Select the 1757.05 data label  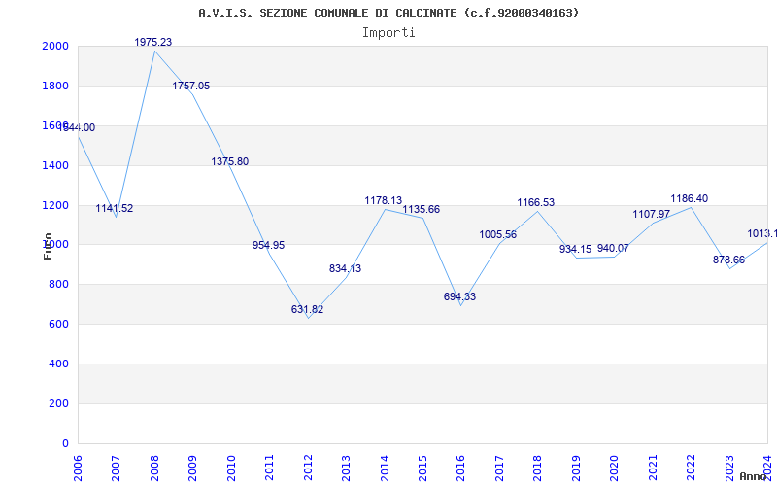pos(190,86)
